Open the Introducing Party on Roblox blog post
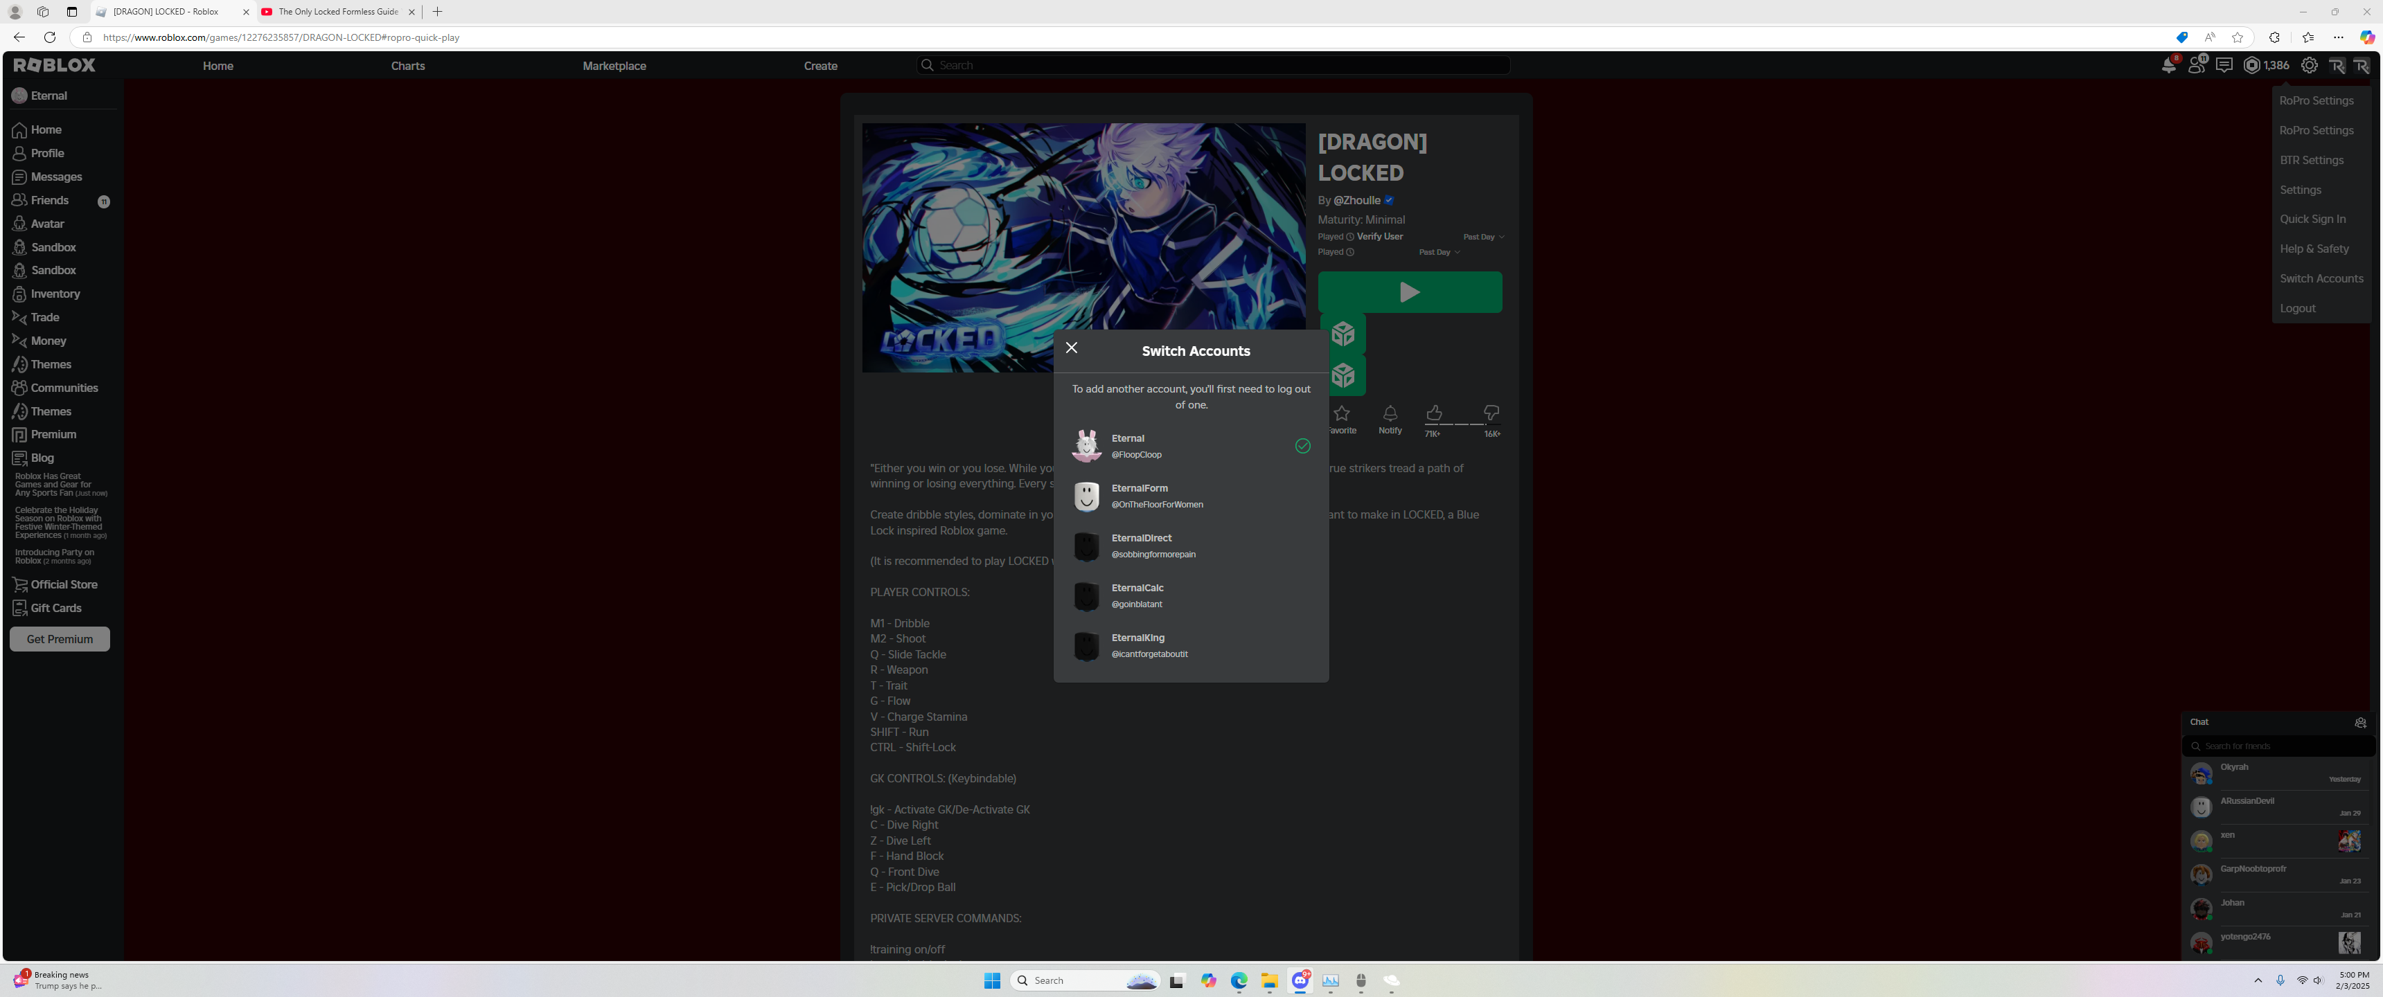Viewport: 2383px width, 997px height. pos(55,557)
